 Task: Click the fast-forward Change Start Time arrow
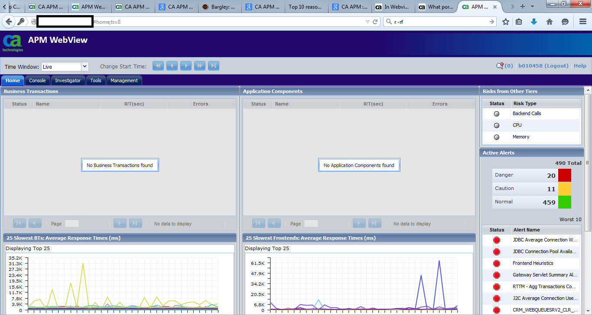point(199,65)
